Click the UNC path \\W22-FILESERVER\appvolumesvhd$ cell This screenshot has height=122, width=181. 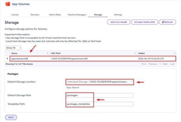[x=69, y=59]
